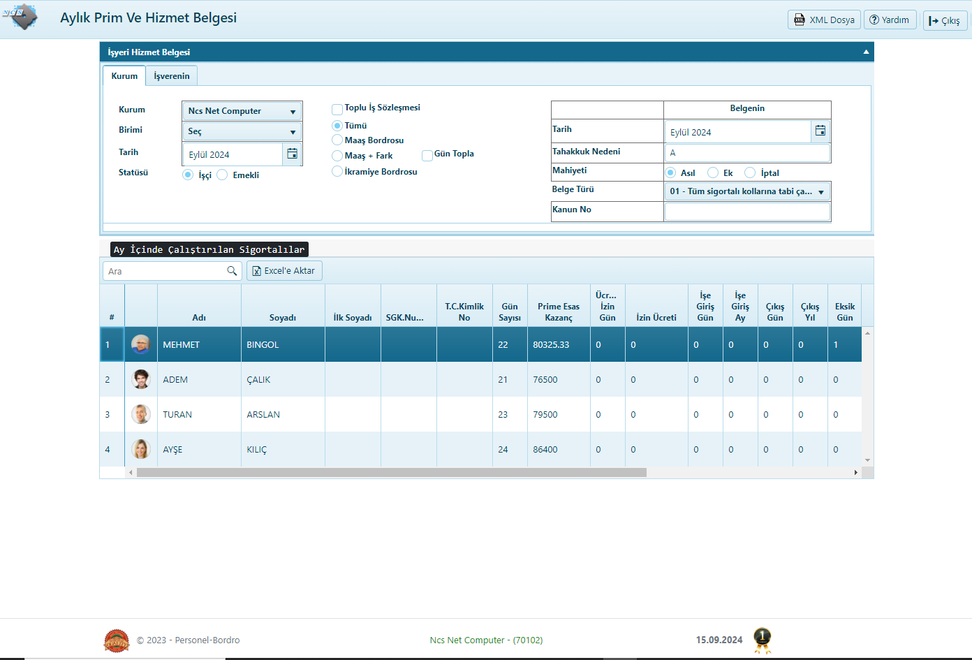Screen dimensions: 972x660
Task: Click the search magnifier icon
Action: pyautogui.click(x=232, y=271)
